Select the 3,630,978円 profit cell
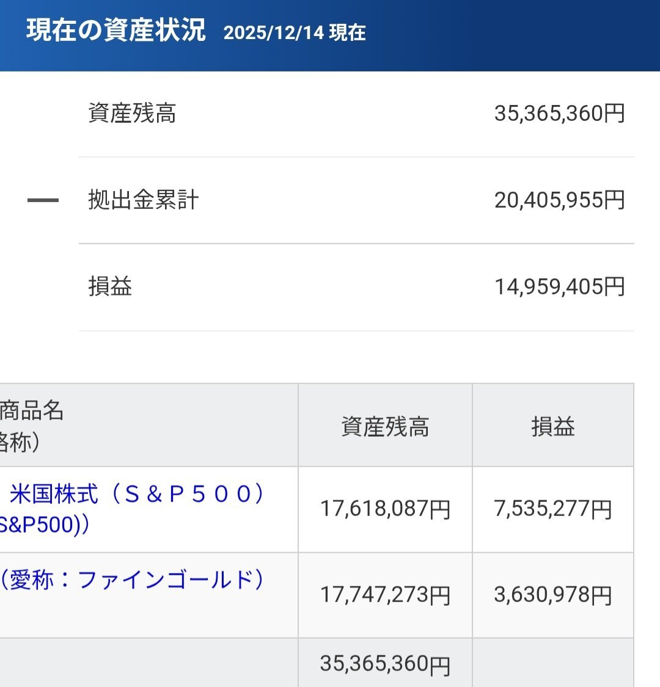This screenshot has width=660, height=687. (553, 595)
